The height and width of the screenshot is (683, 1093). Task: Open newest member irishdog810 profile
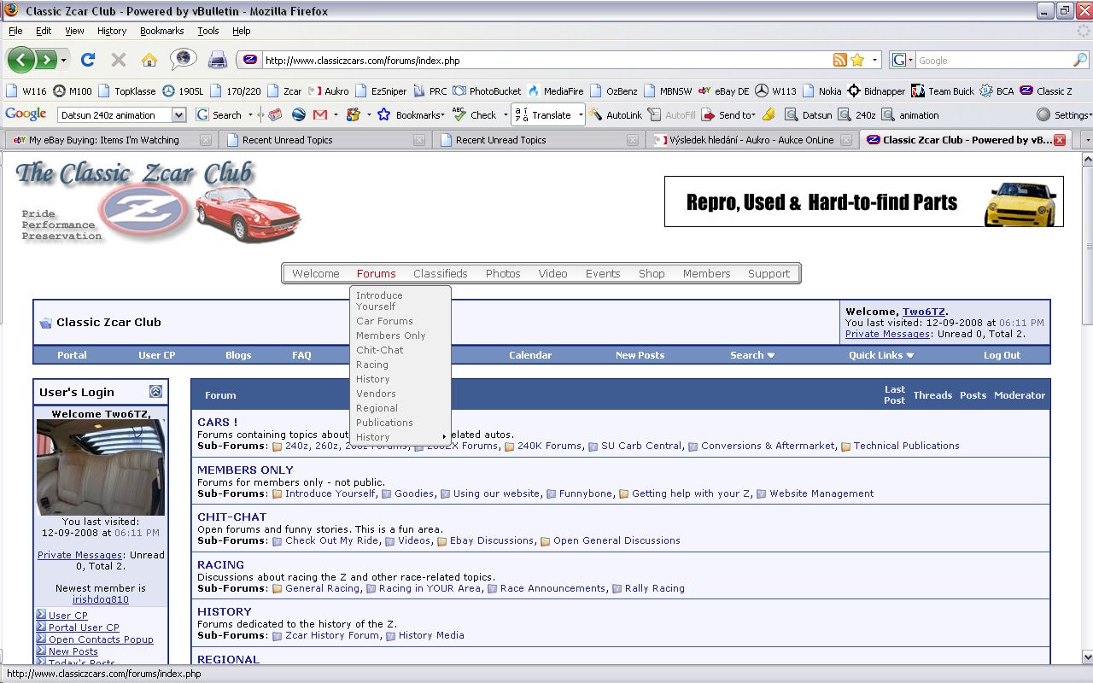101,599
